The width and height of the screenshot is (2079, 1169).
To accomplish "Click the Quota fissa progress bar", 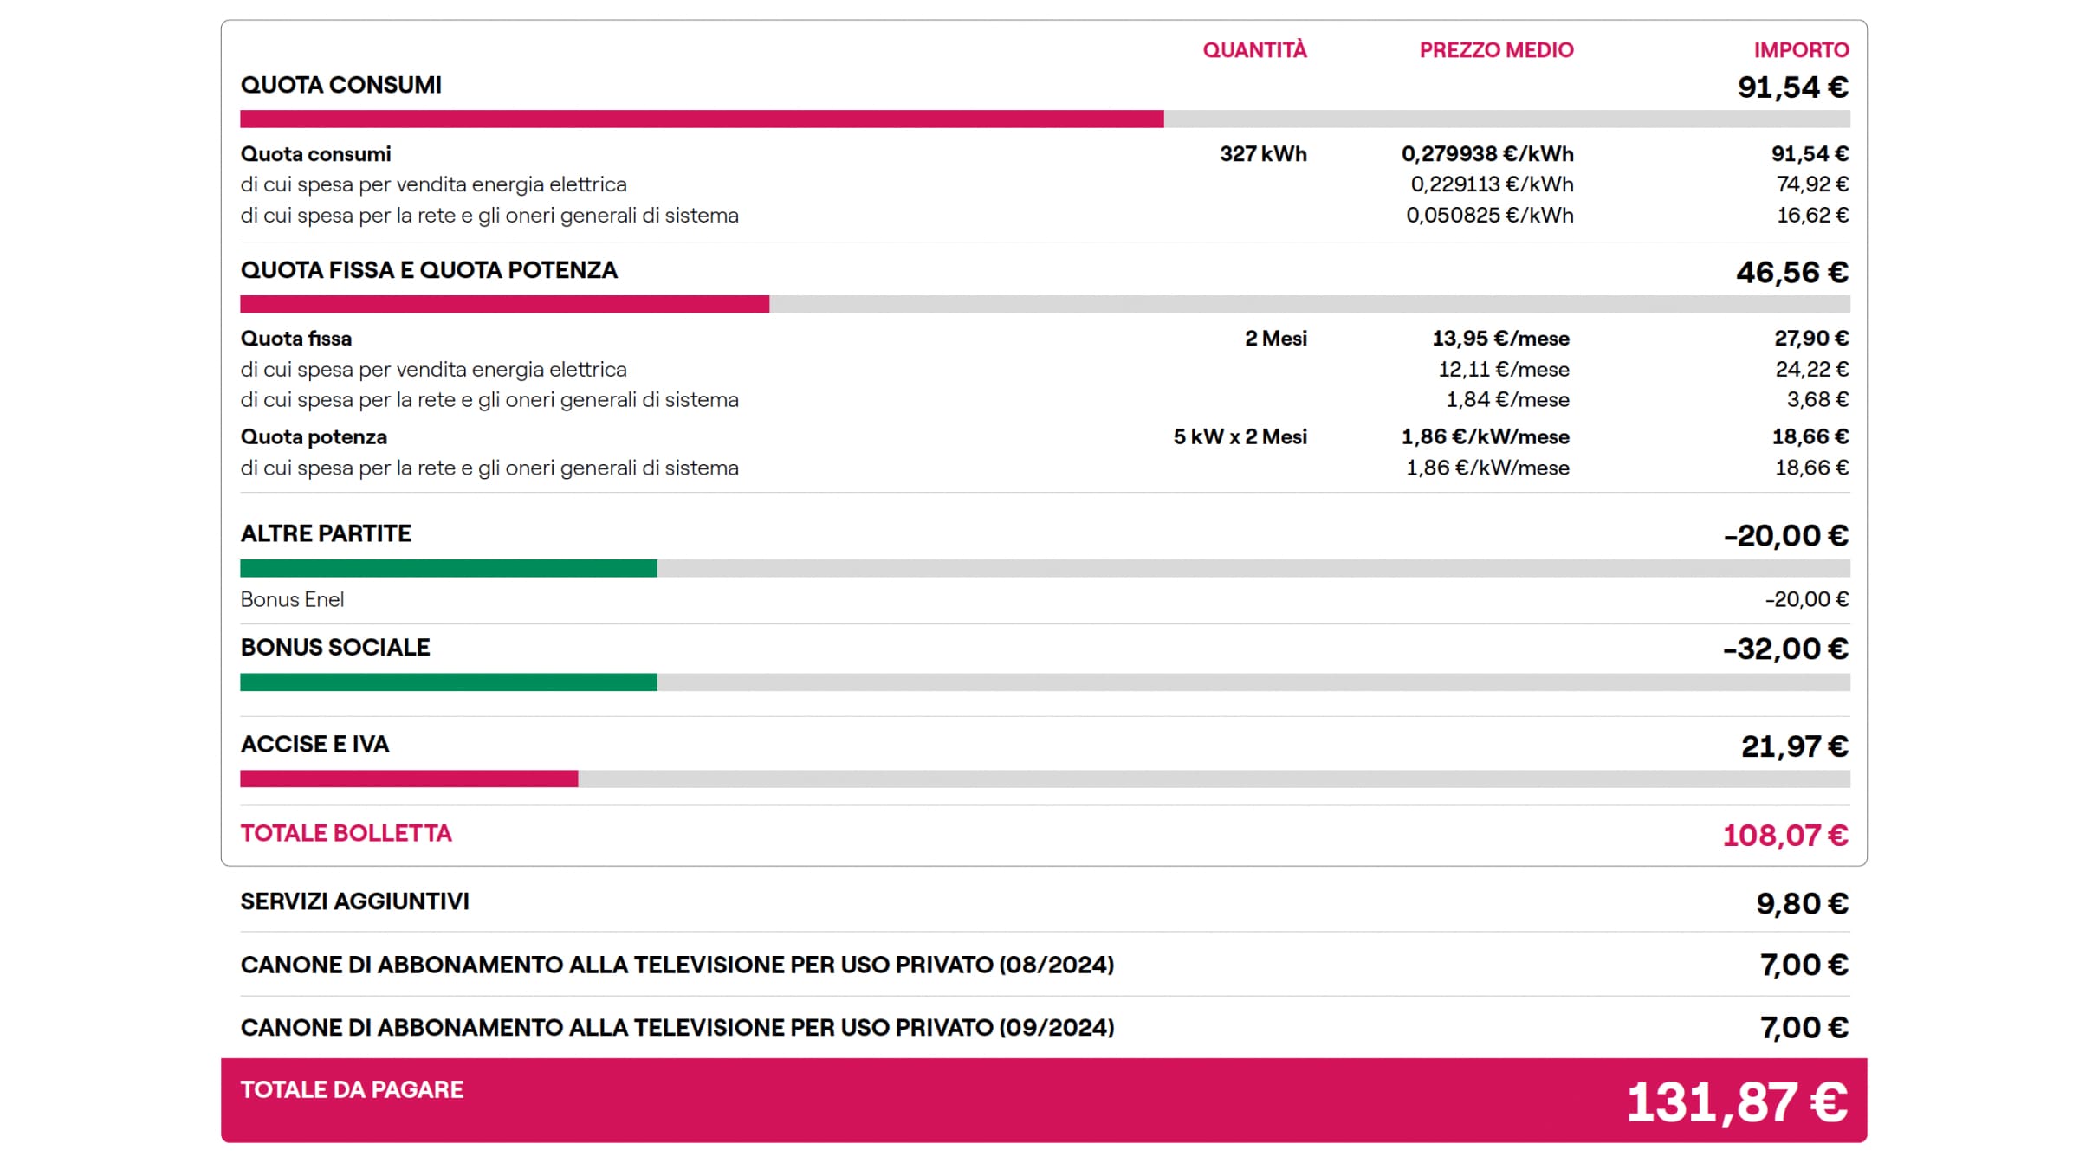I will pyautogui.click(x=504, y=304).
